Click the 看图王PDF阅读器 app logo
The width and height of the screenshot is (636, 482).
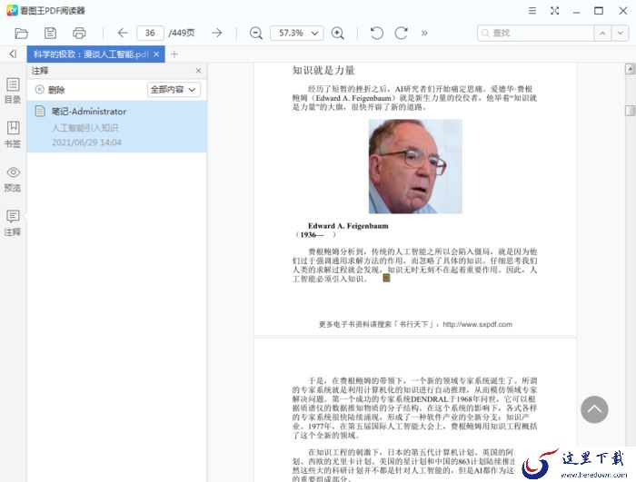click(x=12, y=11)
